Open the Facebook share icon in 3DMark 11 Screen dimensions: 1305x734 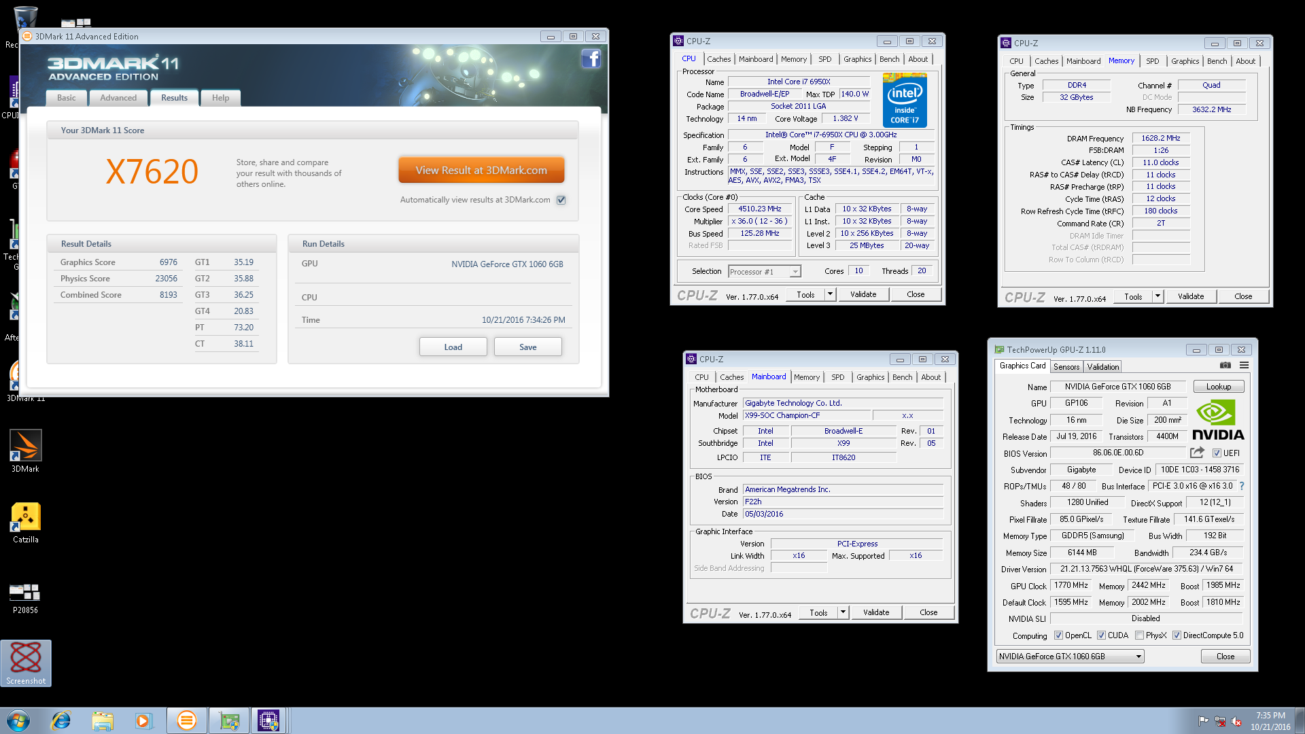591,59
